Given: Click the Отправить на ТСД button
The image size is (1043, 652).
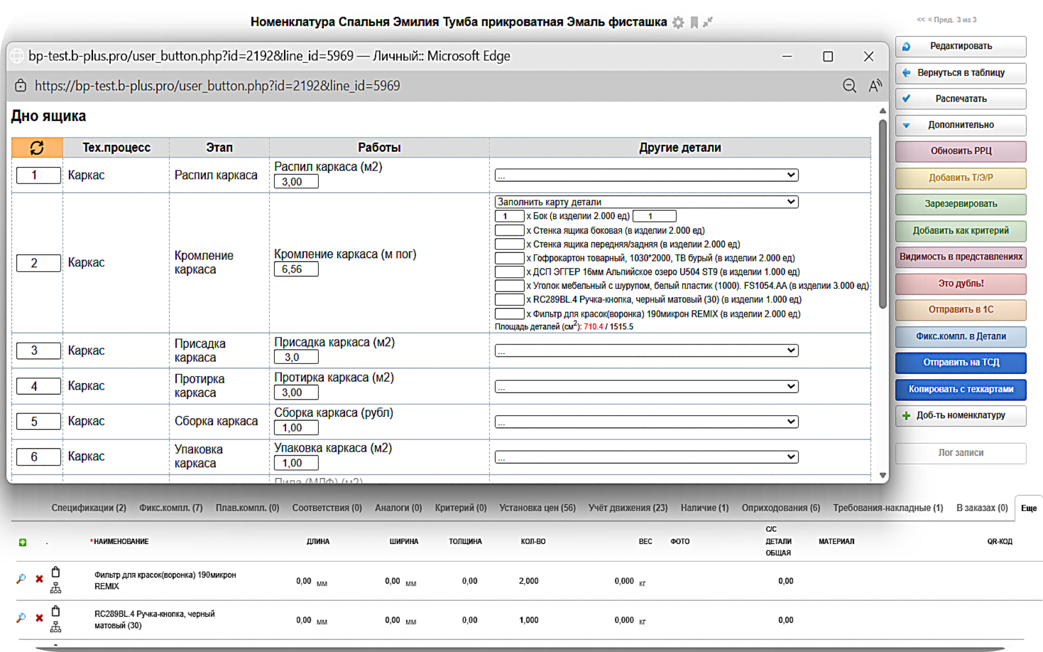Looking at the screenshot, I should (x=960, y=362).
